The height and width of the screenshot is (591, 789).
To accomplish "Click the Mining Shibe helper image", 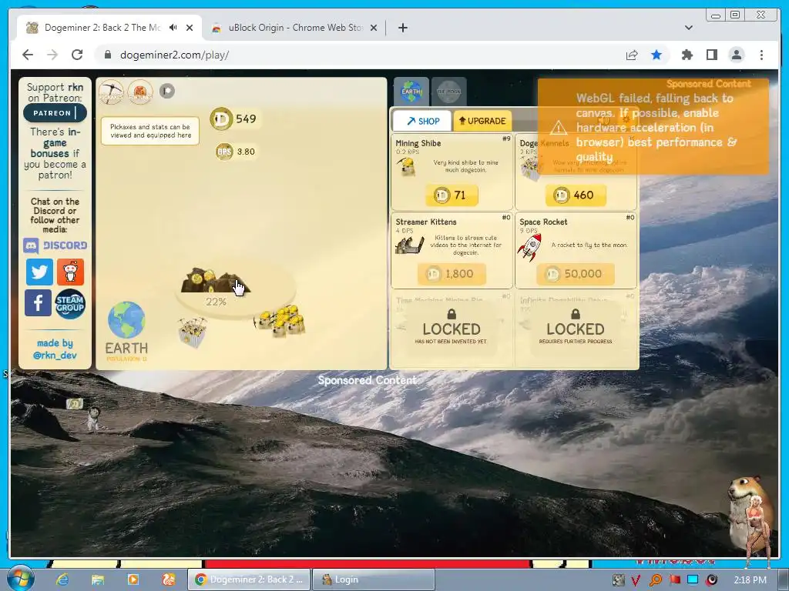I will click(406, 167).
